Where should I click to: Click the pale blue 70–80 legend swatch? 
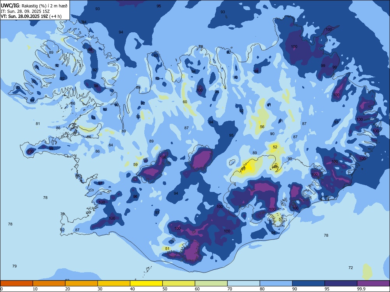click(x=244, y=283)
